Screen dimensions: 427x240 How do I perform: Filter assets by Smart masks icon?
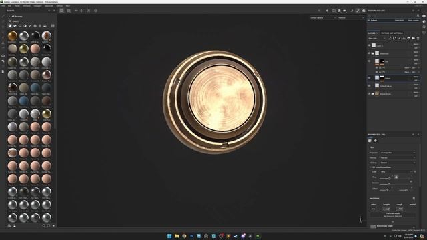[x=20, y=26]
